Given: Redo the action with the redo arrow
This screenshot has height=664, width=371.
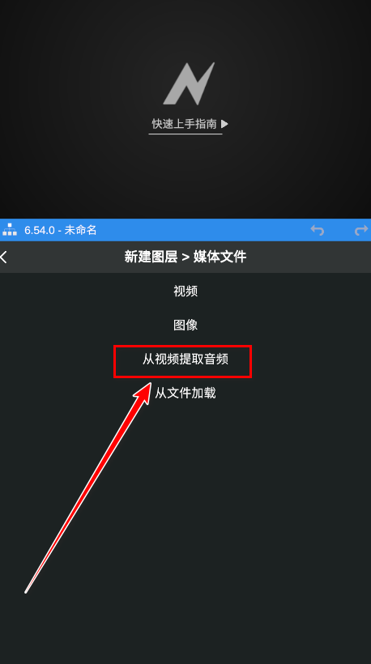Looking at the screenshot, I should coord(361,230).
